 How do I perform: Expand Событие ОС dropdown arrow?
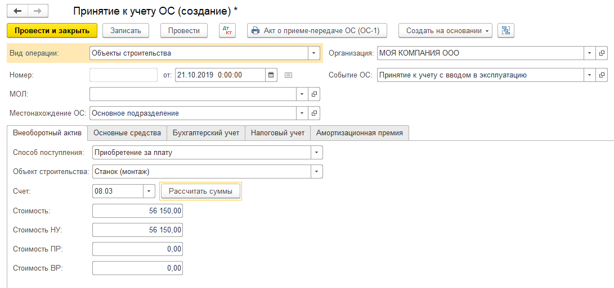[589, 75]
